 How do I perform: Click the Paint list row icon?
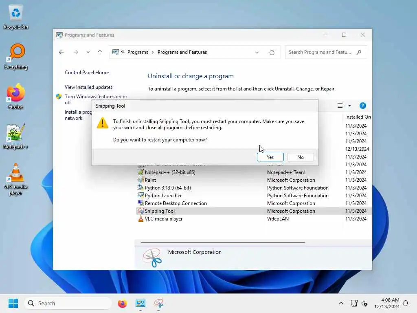click(x=140, y=180)
